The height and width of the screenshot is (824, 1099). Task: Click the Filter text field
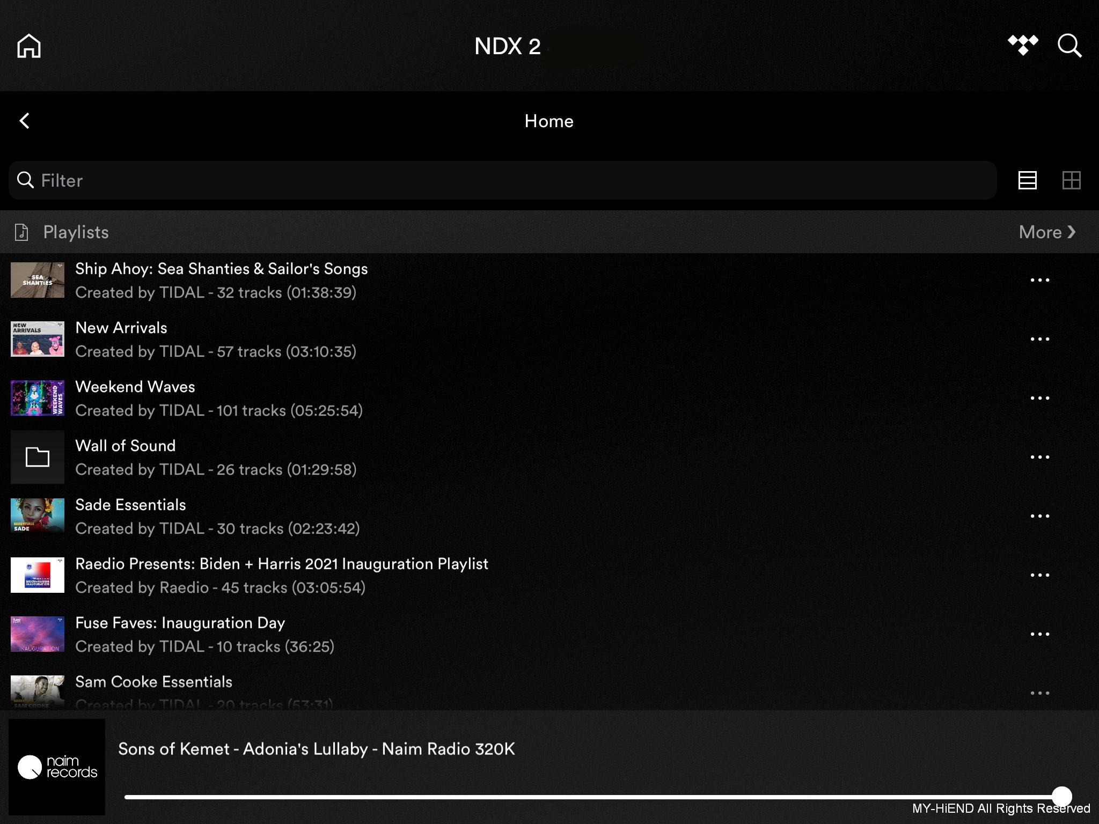point(503,180)
